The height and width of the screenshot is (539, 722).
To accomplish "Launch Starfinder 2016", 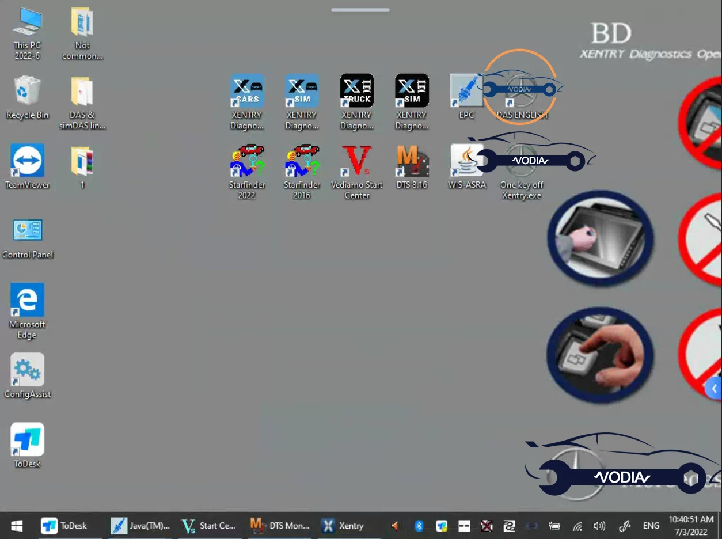I will (x=302, y=172).
